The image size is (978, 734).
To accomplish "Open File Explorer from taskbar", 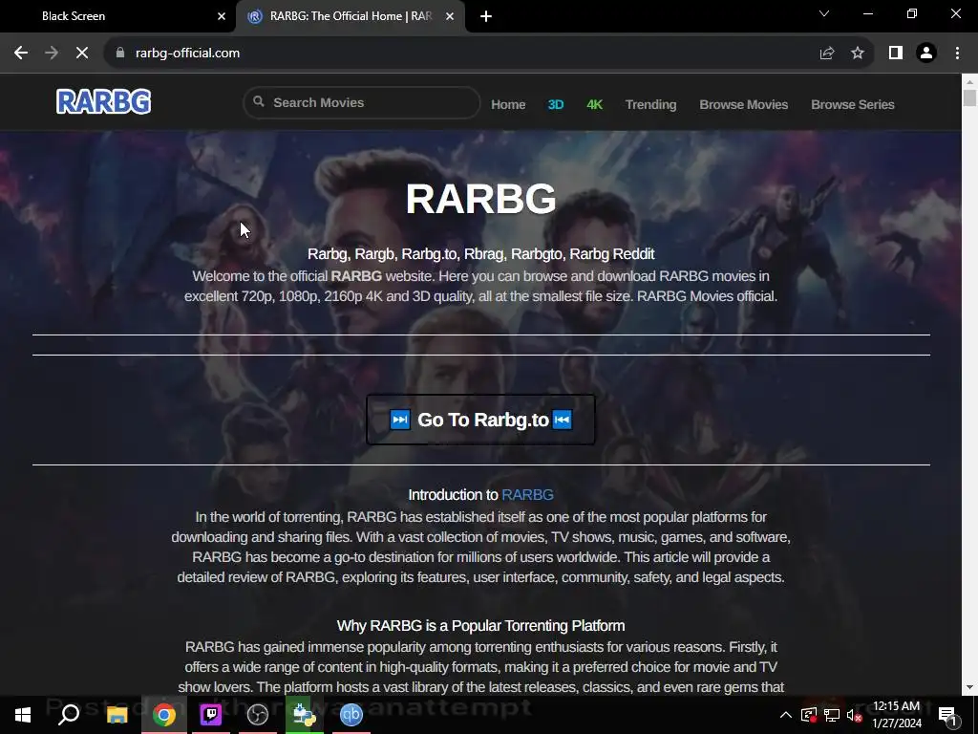I will tap(117, 715).
